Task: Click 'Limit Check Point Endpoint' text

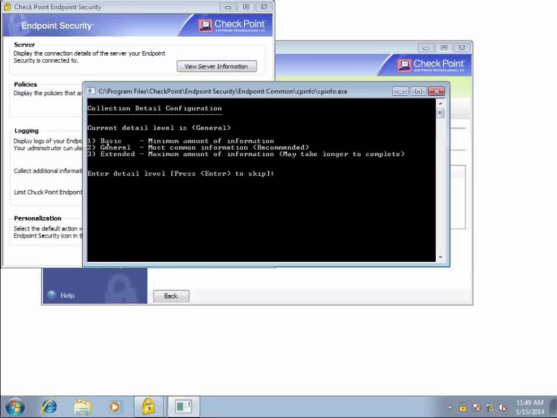Action: (48, 192)
